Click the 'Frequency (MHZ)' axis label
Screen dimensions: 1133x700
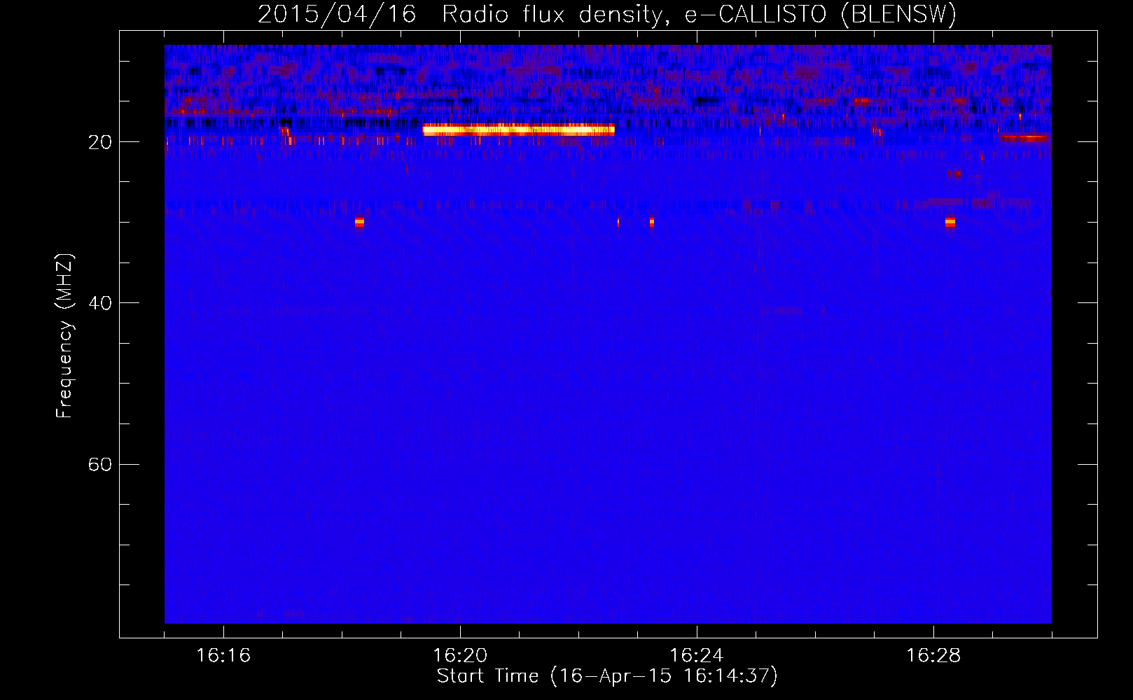click(x=64, y=336)
